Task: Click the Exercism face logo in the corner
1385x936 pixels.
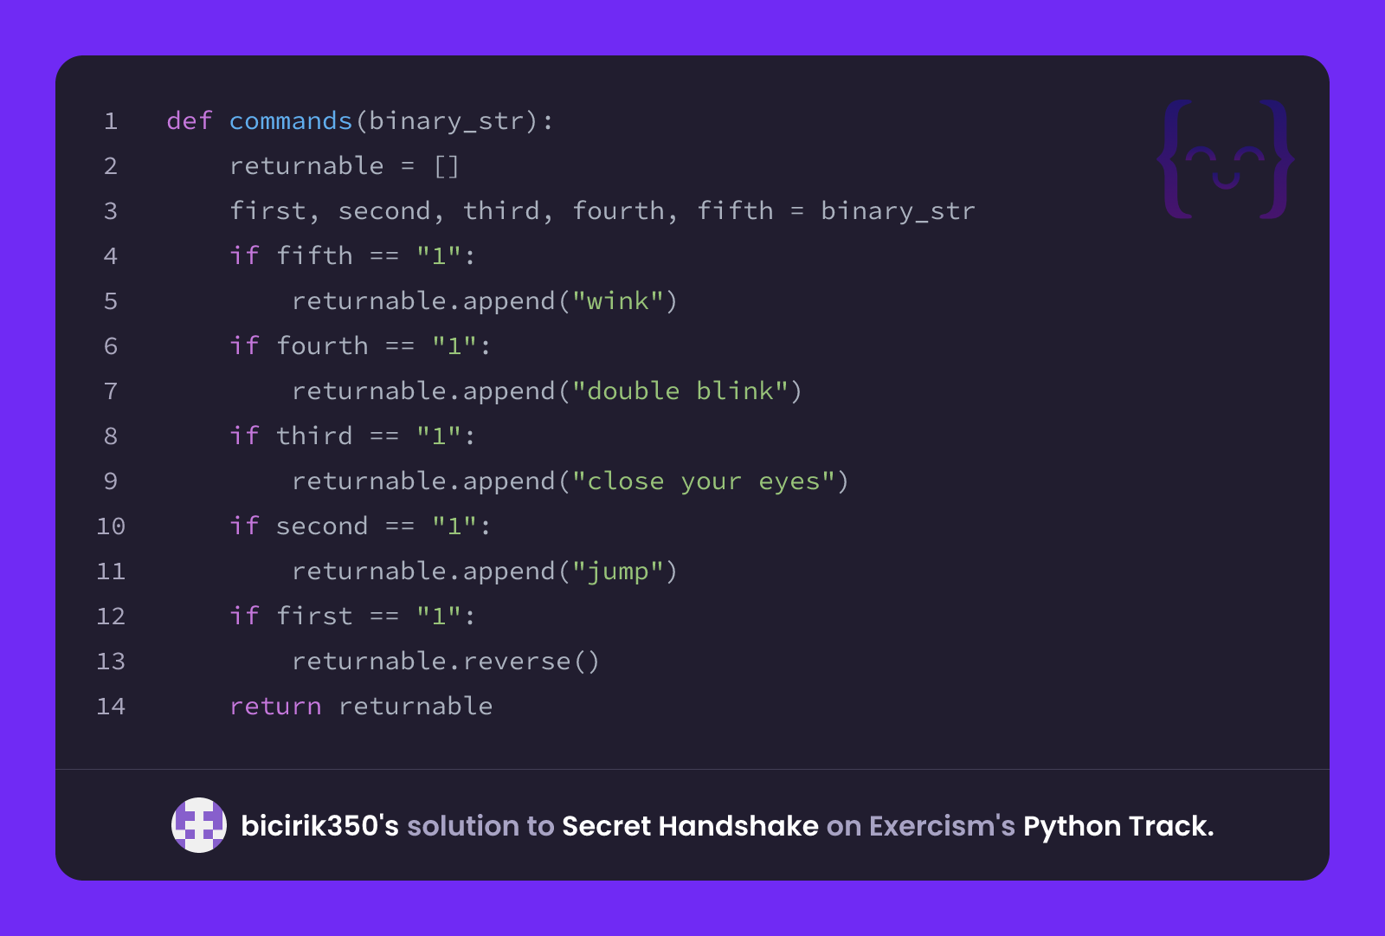Action: coord(1226,159)
